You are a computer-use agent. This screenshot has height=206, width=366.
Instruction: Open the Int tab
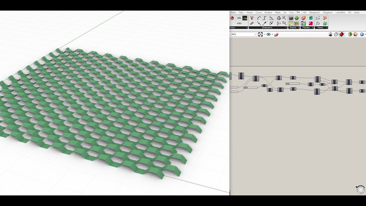285,13
